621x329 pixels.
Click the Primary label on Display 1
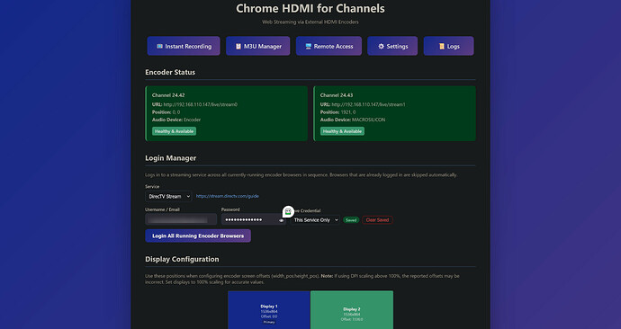[x=269, y=323]
